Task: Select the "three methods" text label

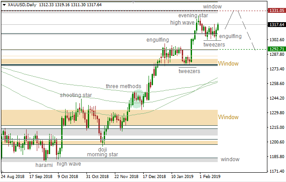Action: (x=123, y=86)
